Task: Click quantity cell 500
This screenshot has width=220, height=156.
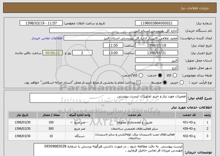Action: 51,129
